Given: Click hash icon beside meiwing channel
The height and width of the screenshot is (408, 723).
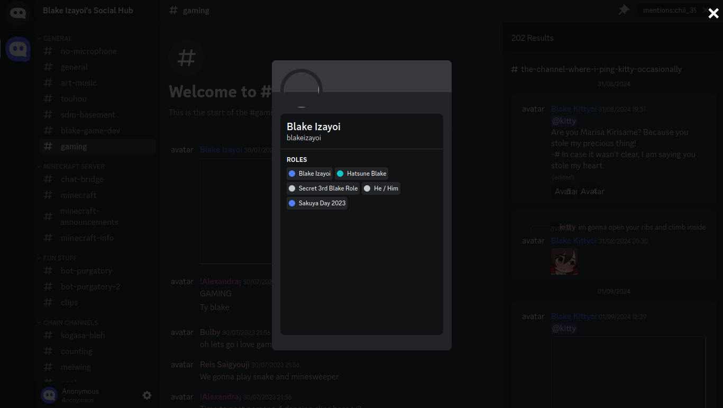Looking at the screenshot, I should (48, 367).
